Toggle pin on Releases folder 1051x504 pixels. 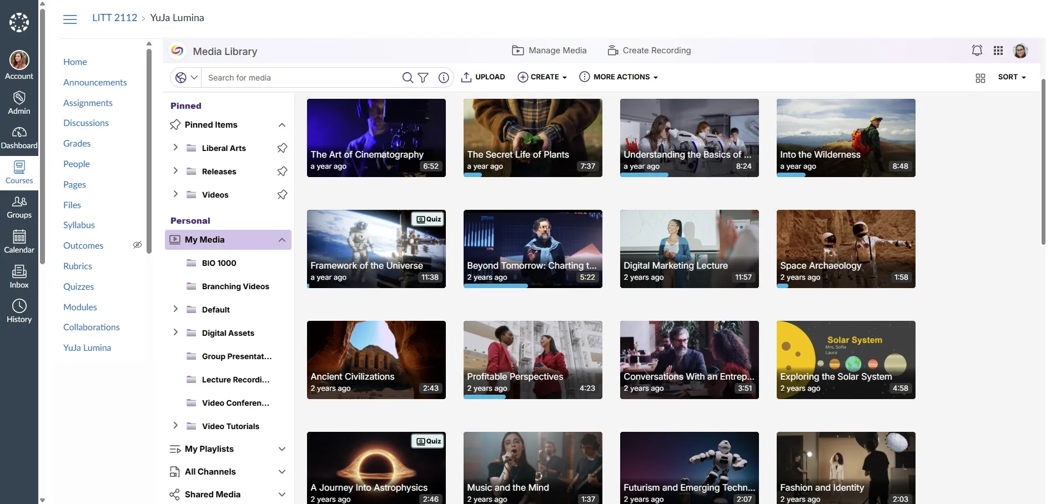point(282,172)
